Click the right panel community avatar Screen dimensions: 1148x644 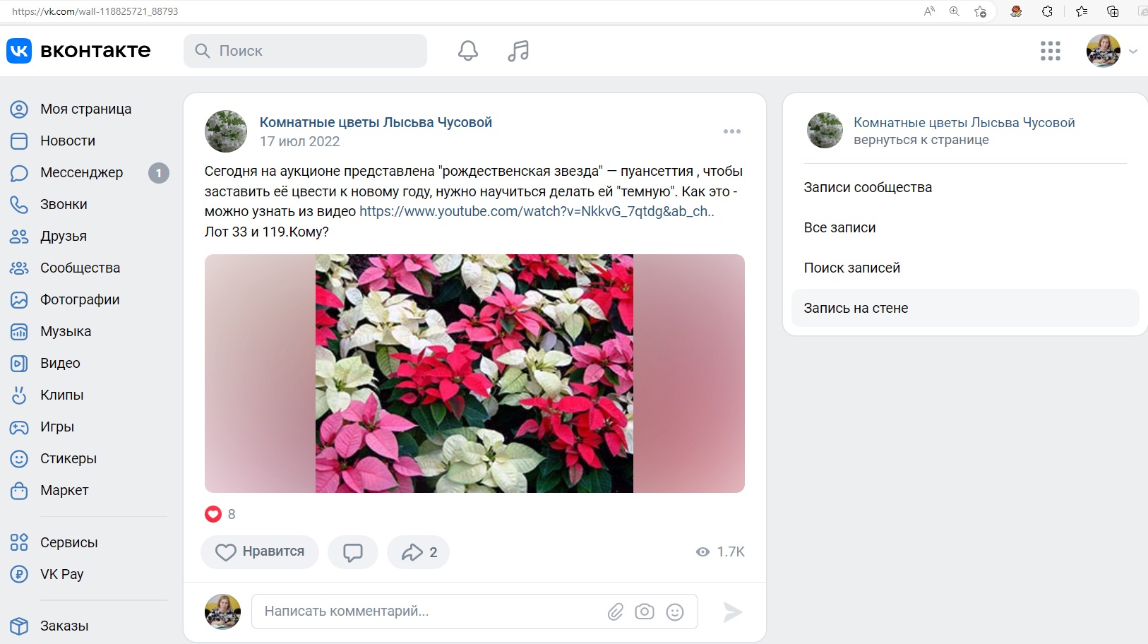pos(825,131)
